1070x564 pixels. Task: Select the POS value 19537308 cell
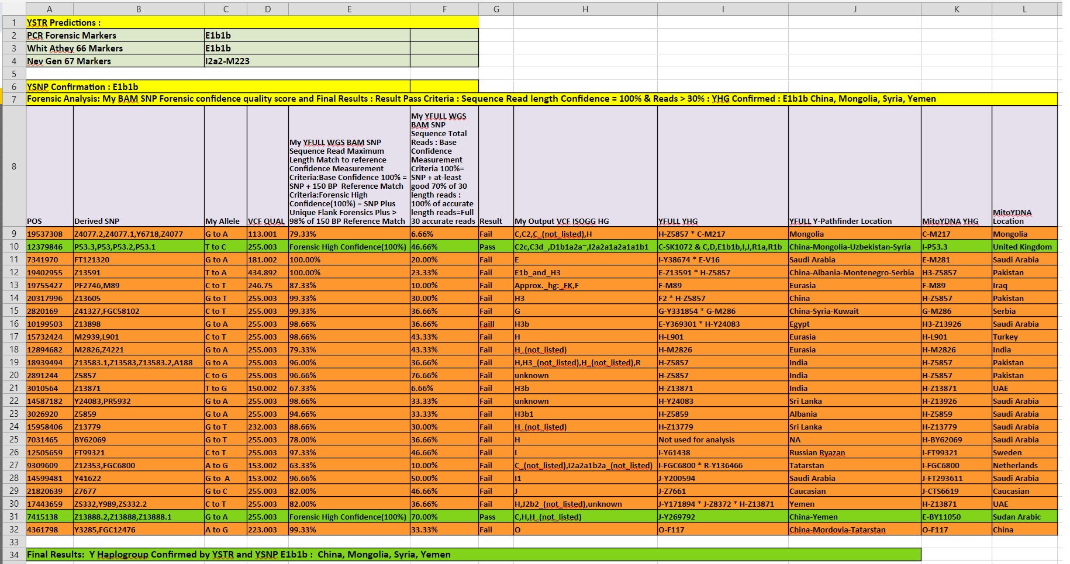pos(50,234)
